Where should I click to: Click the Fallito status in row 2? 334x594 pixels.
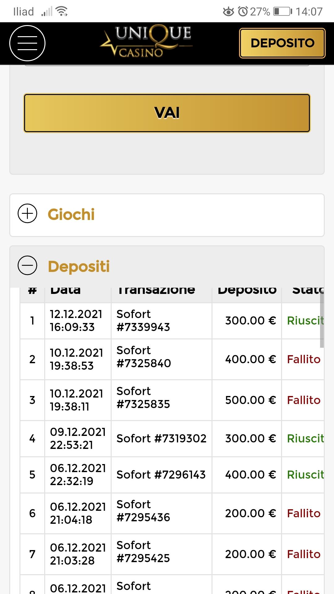(303, 359)
